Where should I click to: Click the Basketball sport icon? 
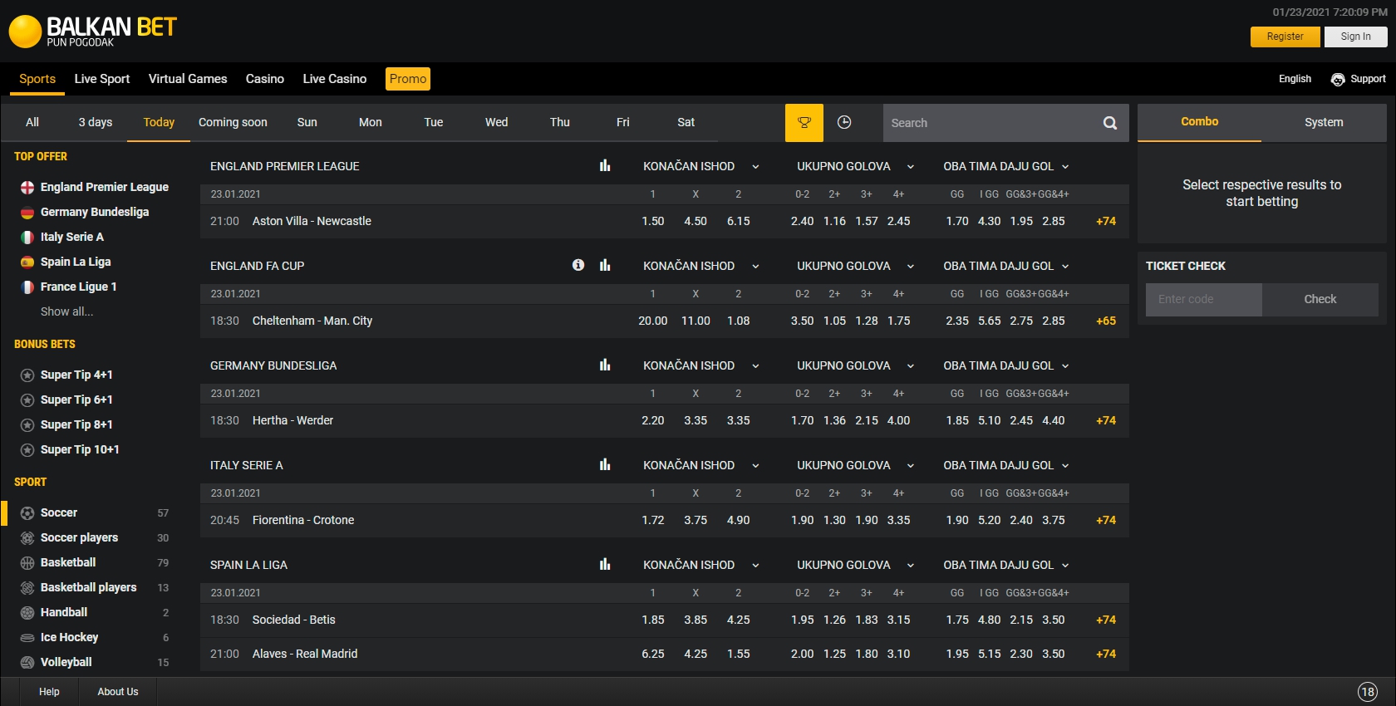coord(27,563)
